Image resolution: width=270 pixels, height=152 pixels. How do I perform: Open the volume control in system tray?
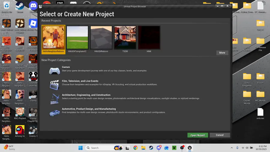click(x=247, y=148)
